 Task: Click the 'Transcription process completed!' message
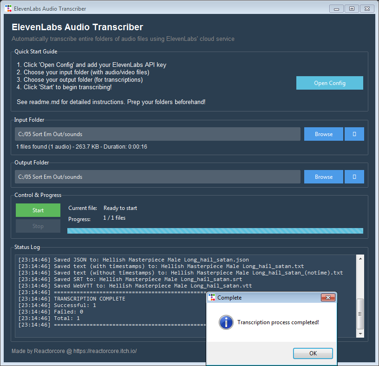coord(278,322)
